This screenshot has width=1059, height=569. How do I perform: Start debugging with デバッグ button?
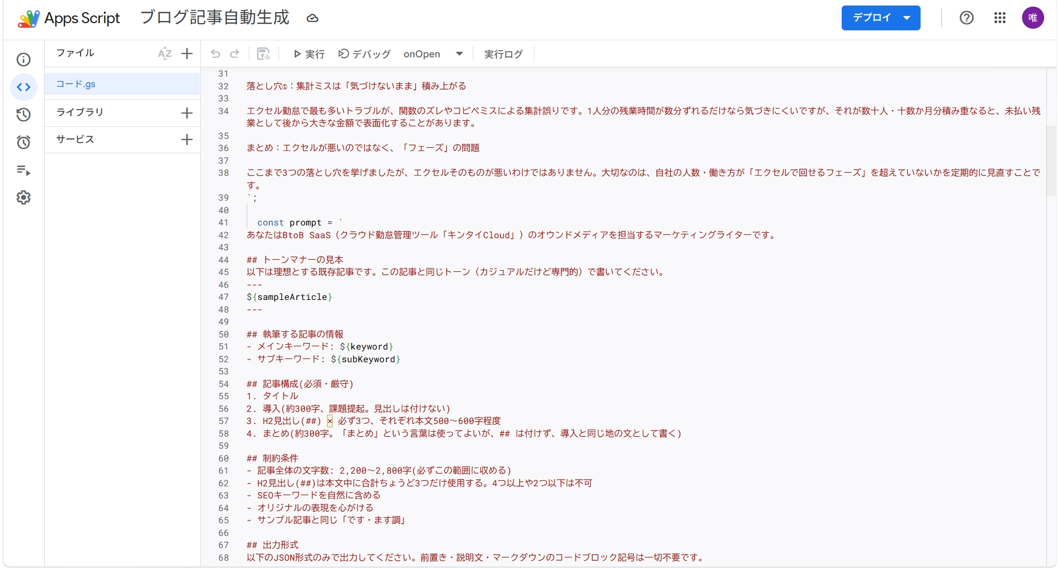coord(365,54)
